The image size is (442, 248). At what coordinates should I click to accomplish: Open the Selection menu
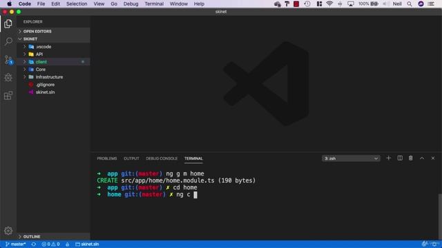pyautogui.click(x=77, y=3)
